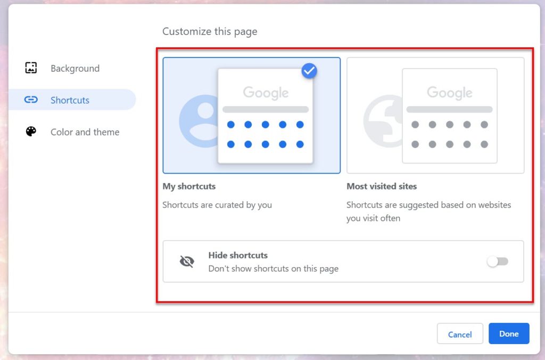Click the Background sidebar icon
545x360 pixels.
(30, 68)
